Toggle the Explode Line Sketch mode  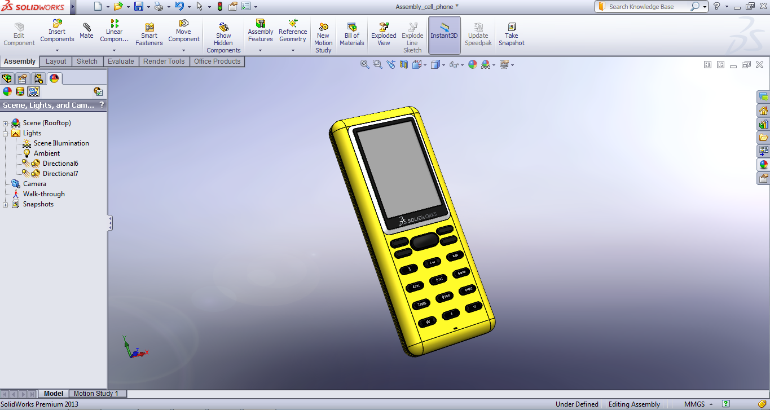pyautogui.click(x=412, y=35)
